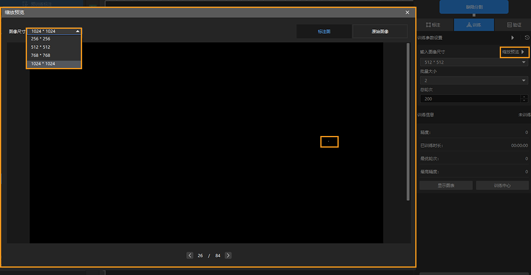Click the start training play icon
531x275 pixels.
[x=513, y=38]
